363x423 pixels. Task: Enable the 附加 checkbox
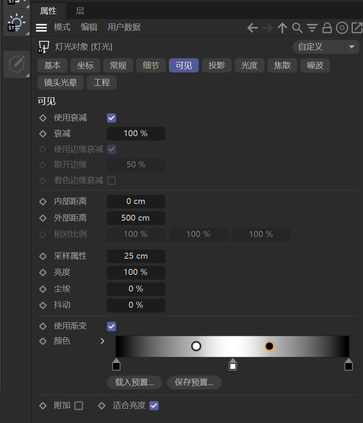(x=78, y=405)
